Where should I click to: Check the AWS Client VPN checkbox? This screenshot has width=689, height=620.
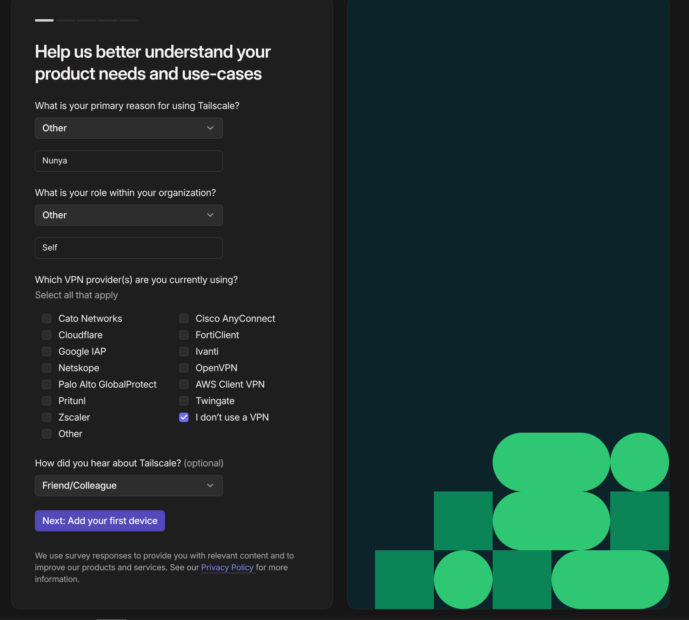point(184,384)
